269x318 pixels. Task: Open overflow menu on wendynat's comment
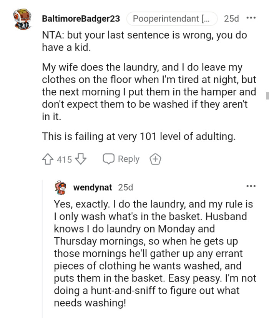(251, 186)
